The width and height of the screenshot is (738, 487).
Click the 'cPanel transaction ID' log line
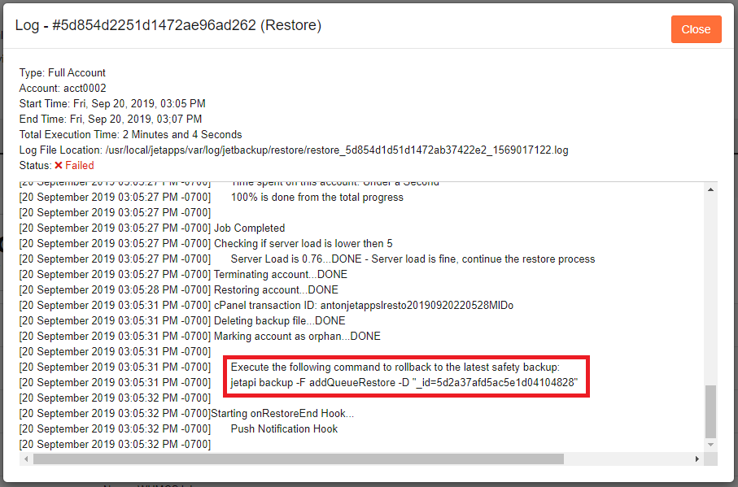(364, 306)
